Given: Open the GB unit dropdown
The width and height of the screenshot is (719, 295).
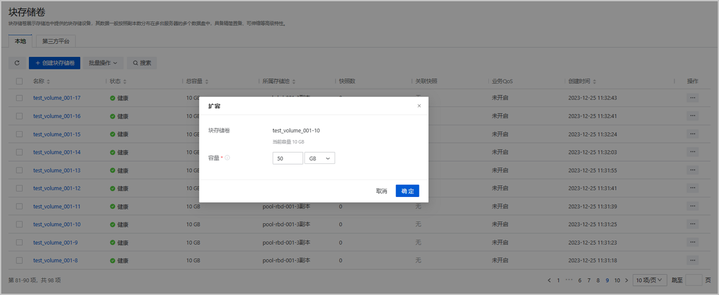Looking at the screenshot, I should point(319,158).
